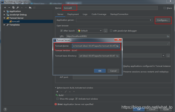Screen dimensions: 175x112
Task: Add new configuration with plus icon
Action: coord(5,7)
